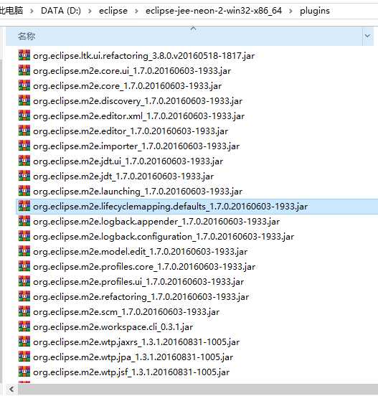This screenshot has width=378, height=396.
Task: Click archive icon of m2e.jdt.ui jar
Action: click(x=24, y=161)
